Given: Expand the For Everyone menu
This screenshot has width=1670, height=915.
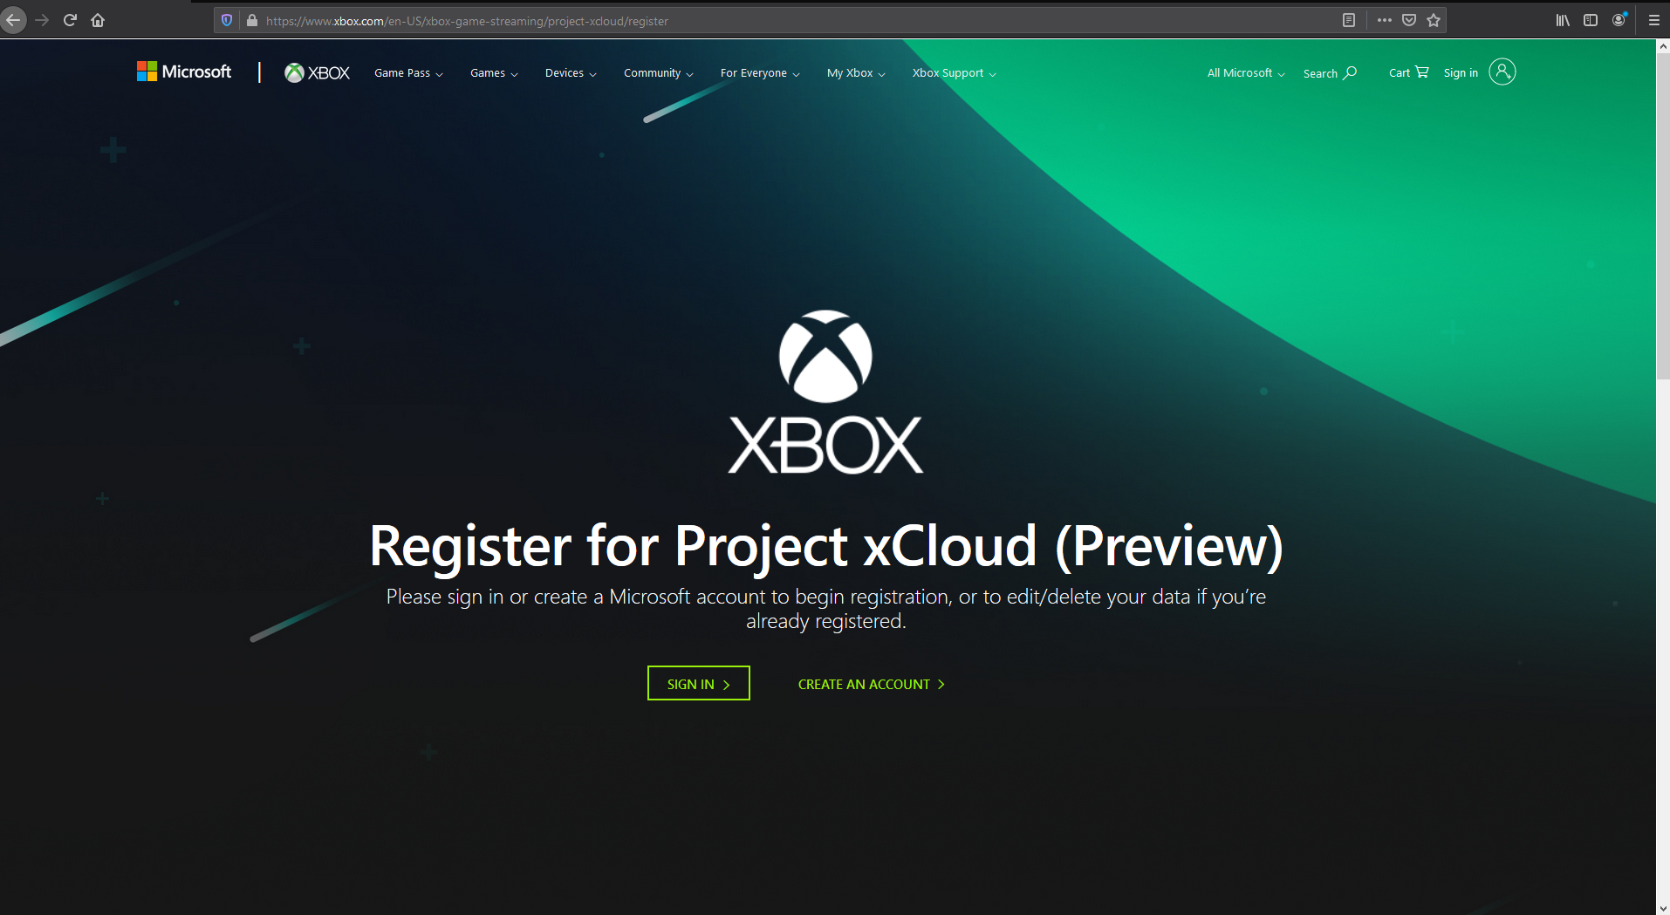Looking at the screenshot, I should pos(760,73).
